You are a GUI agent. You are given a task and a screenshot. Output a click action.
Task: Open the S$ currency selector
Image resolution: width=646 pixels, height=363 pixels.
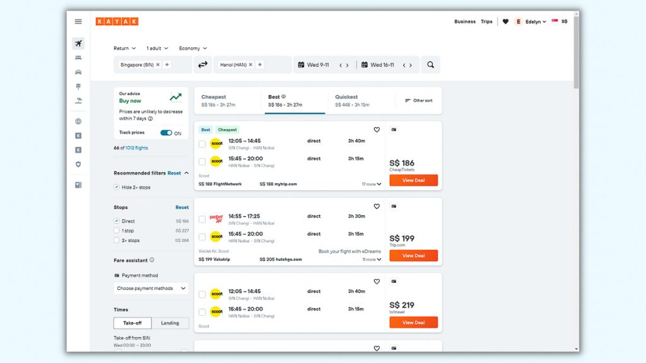(x=564, y=21)
